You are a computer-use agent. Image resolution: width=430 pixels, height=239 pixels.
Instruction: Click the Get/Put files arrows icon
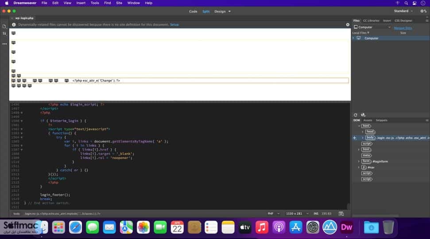point(4,34)
